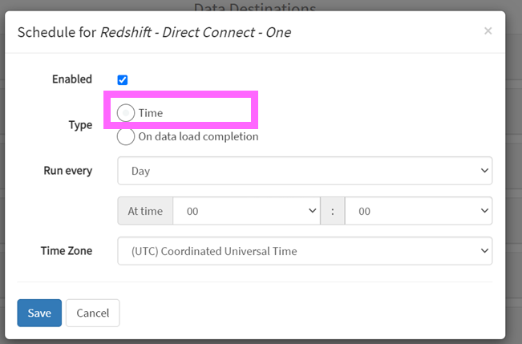This screenshot has height=344, width=522.
Task: Click the On data load completion text
Action: point(198,136)
